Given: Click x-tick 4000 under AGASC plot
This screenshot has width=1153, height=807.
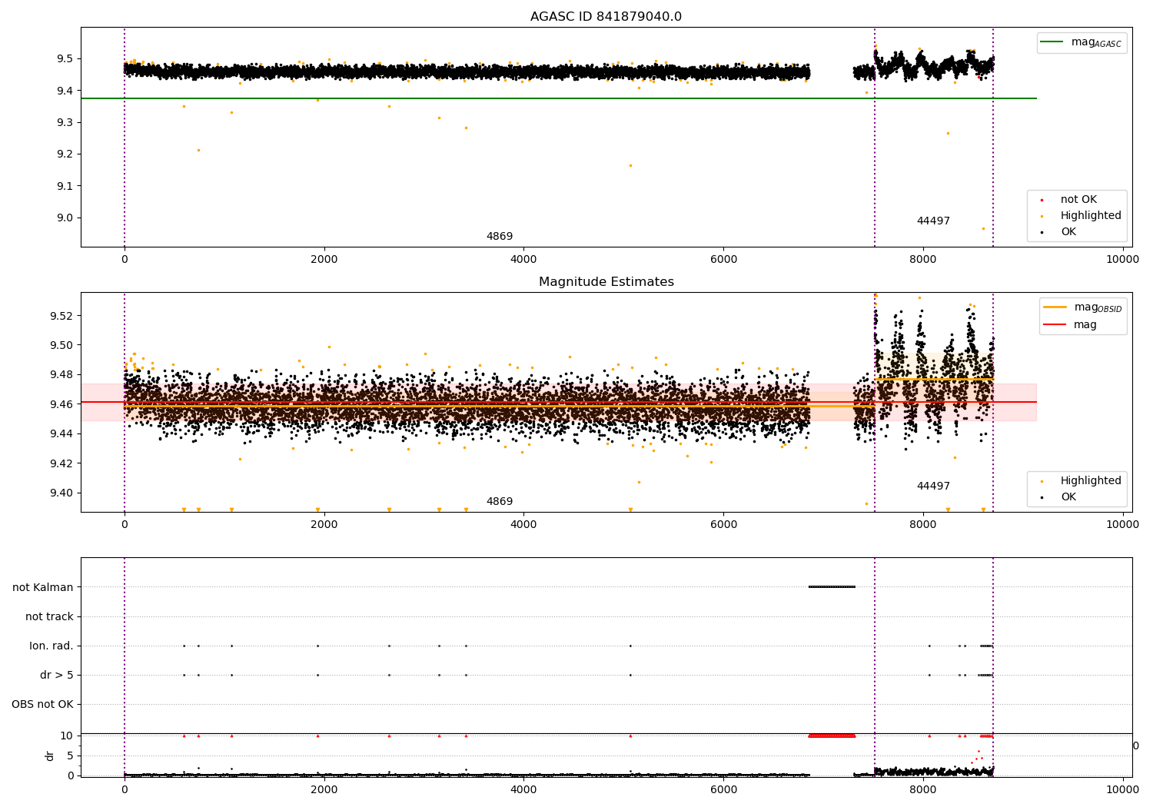Looking at the screenshot, I should pos(523,259).
